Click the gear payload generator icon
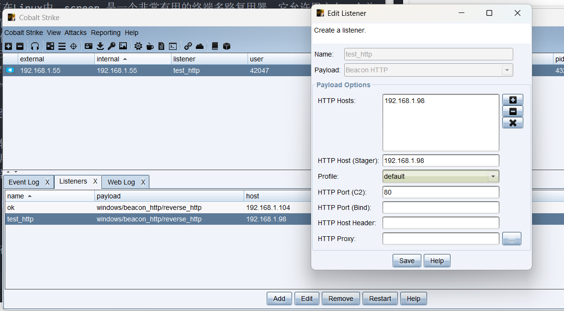564x311 pixels. point(138,46)
